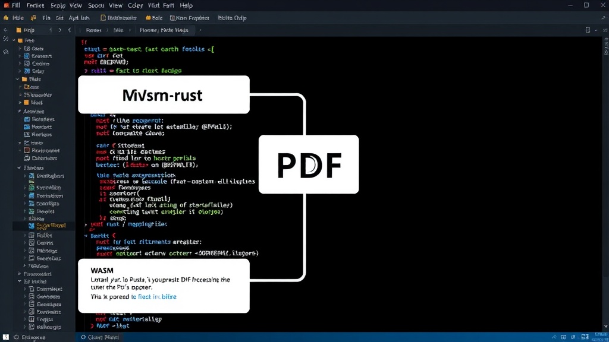This screenshot has height=342, width=609.
Task: Click the Mivsrn-rust card
Action: pyautogui.click(x=164, y=94)
